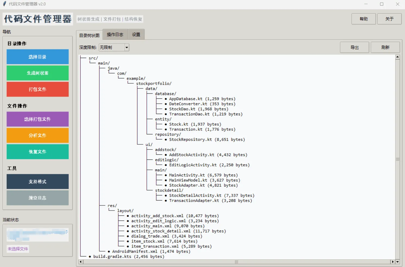Screen dimensions: 405x267
Task: Click the 导出 button
Action: 354,47
